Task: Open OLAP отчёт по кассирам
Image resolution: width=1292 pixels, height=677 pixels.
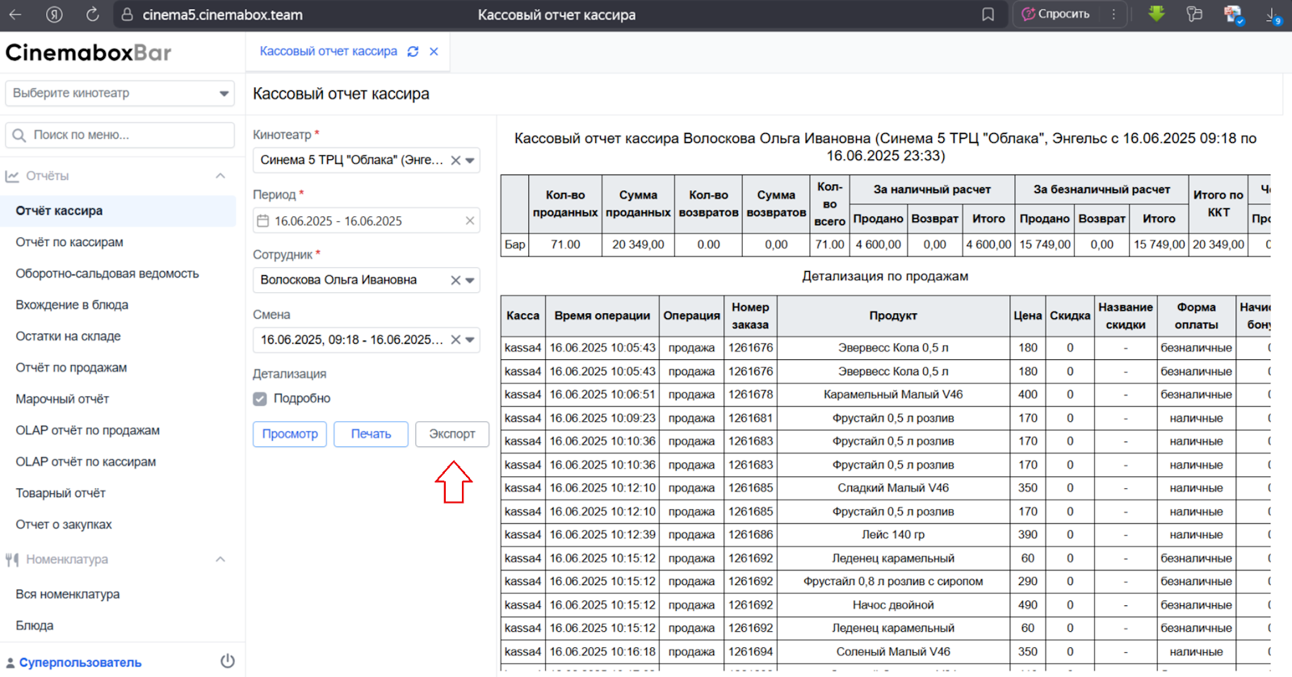Action: coord(86,462)
